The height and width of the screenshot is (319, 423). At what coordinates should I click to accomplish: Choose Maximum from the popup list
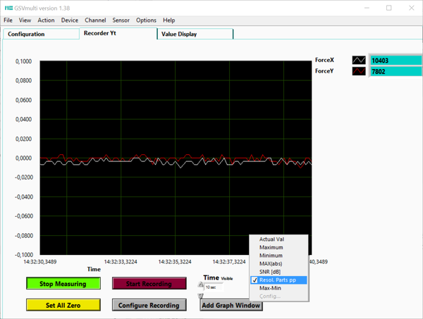coord(271,248)
